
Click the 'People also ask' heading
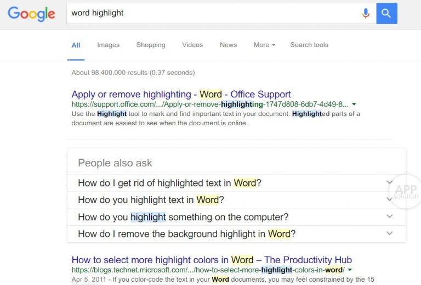[x=115, y=163]
